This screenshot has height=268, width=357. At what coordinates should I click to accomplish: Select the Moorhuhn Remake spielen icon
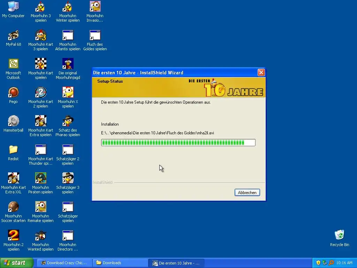pyautogui.click(x=40, y=212)
